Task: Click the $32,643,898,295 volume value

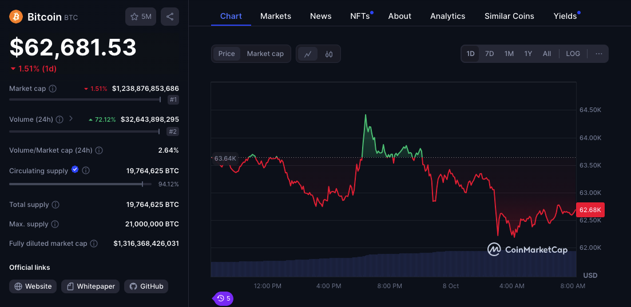Action: point(150,119)
